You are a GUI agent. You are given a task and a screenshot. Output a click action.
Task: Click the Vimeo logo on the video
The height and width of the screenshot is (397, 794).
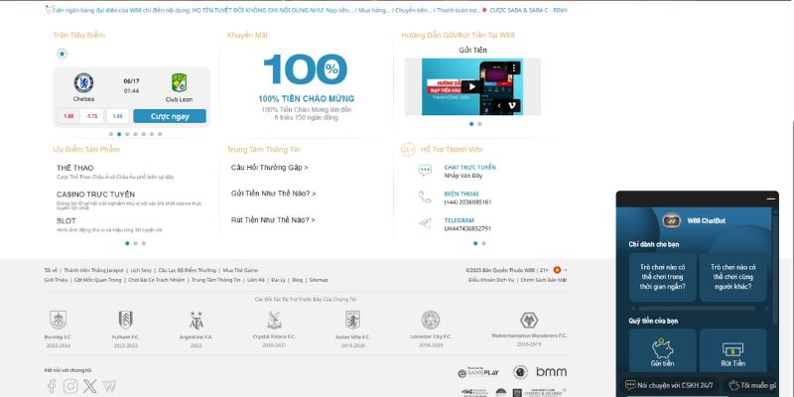[513, 105]
